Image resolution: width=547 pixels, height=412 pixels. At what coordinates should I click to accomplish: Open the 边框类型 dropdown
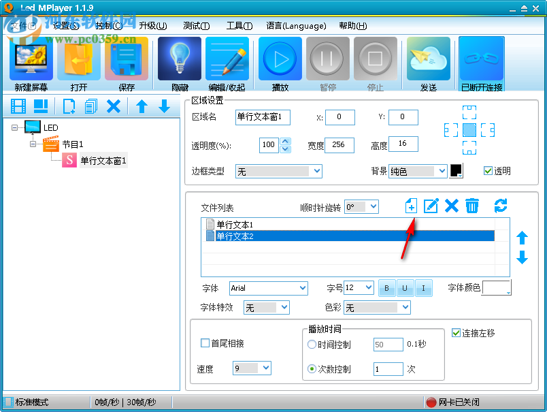(278, 171)
